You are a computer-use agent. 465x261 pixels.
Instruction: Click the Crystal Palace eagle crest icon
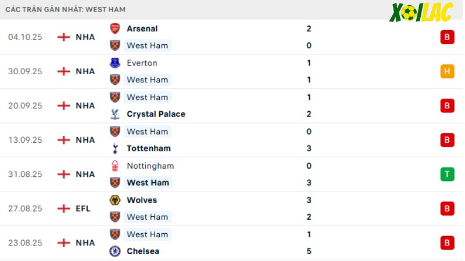(115, 114)
